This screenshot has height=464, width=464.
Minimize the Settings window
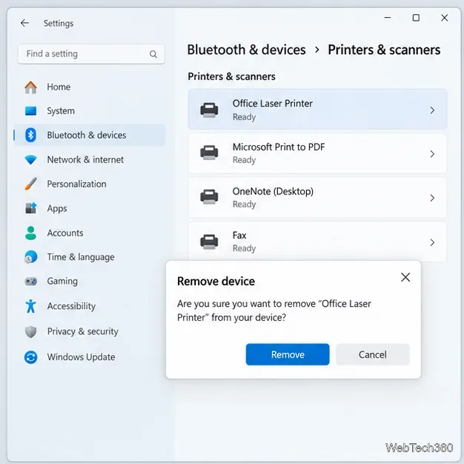tap(388, 18)
